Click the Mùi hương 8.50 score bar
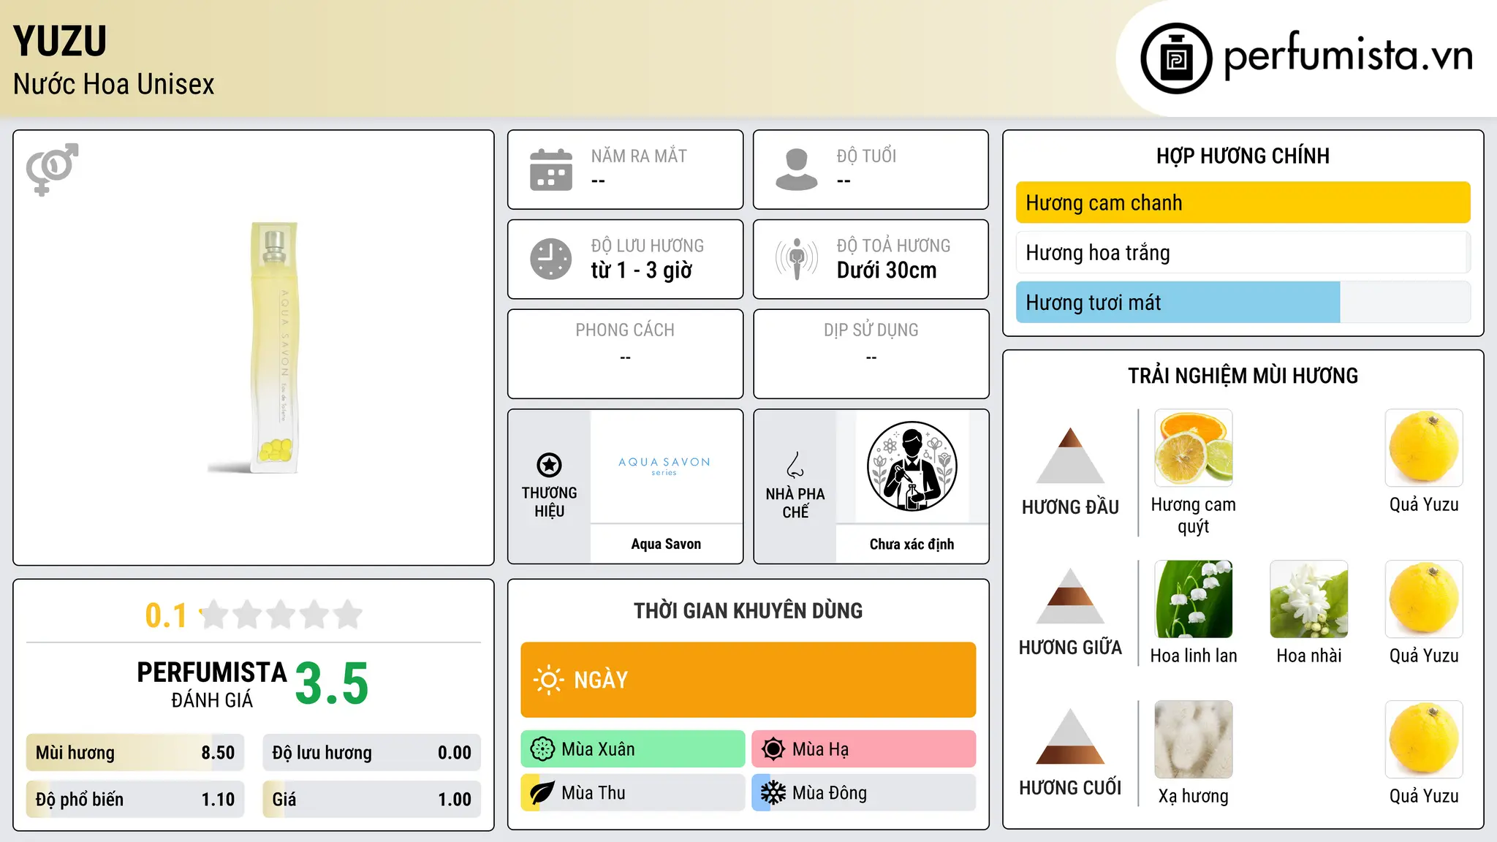 pos(135,753)
